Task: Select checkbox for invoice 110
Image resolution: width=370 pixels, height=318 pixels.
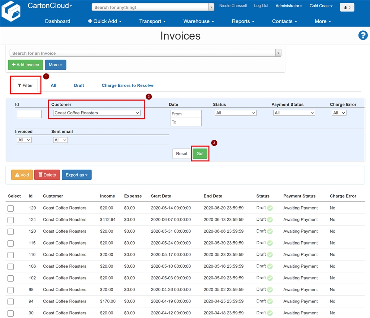Action: point(10,255)
